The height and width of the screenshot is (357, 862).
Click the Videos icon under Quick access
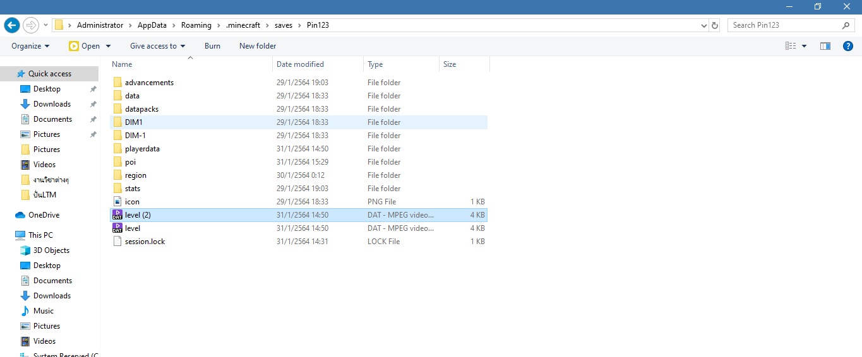pos(25,165)
